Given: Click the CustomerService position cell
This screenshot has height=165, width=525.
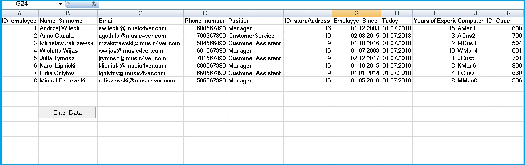Looking at the screenshot, I should [255, 36].
